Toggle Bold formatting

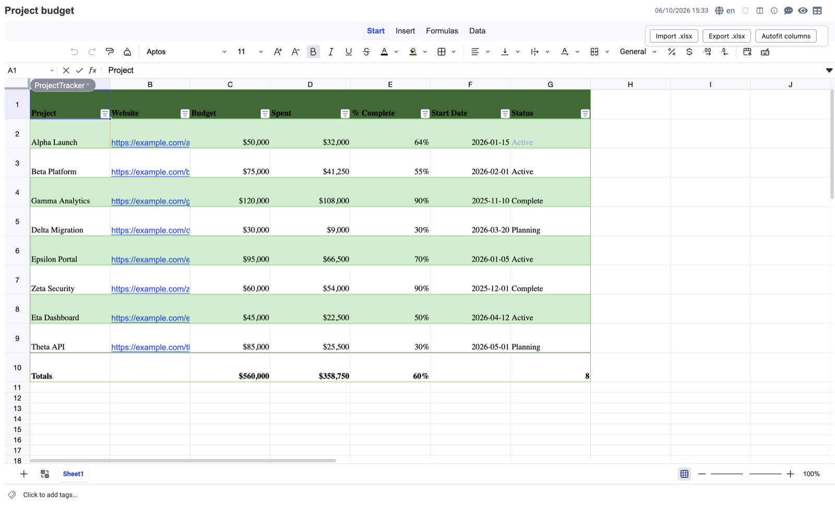(313, 52)
